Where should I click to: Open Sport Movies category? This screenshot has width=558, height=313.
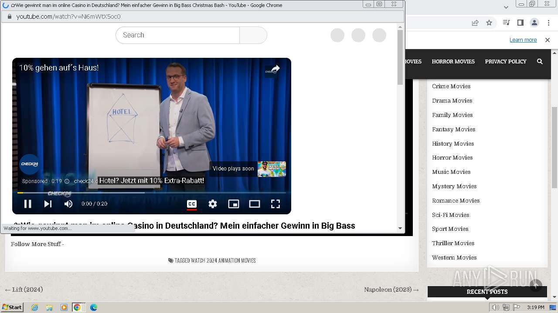[x=450, y=229]
